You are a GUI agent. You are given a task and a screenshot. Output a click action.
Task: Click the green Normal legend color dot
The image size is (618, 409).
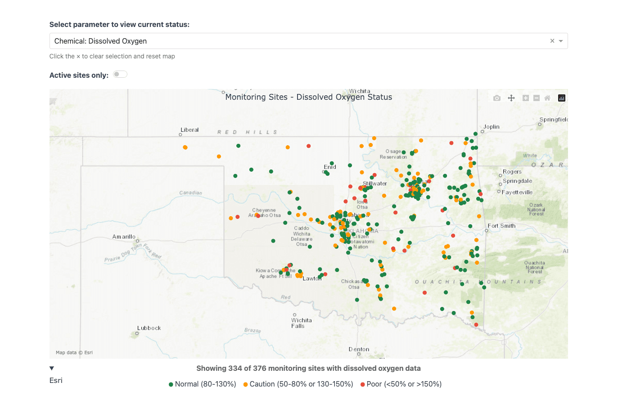(x=171, y=385)
